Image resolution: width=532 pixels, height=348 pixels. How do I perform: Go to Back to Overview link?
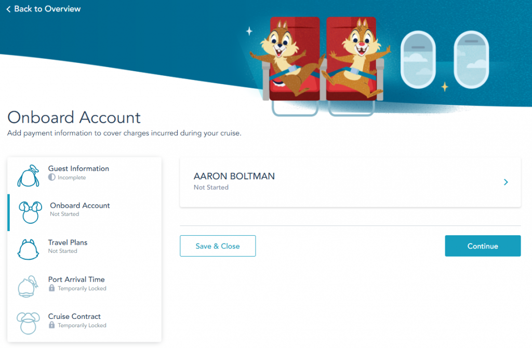pos(47,9)
